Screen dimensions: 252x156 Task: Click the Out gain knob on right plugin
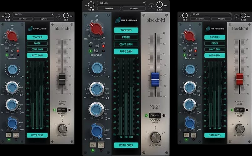tap(243, 16)
